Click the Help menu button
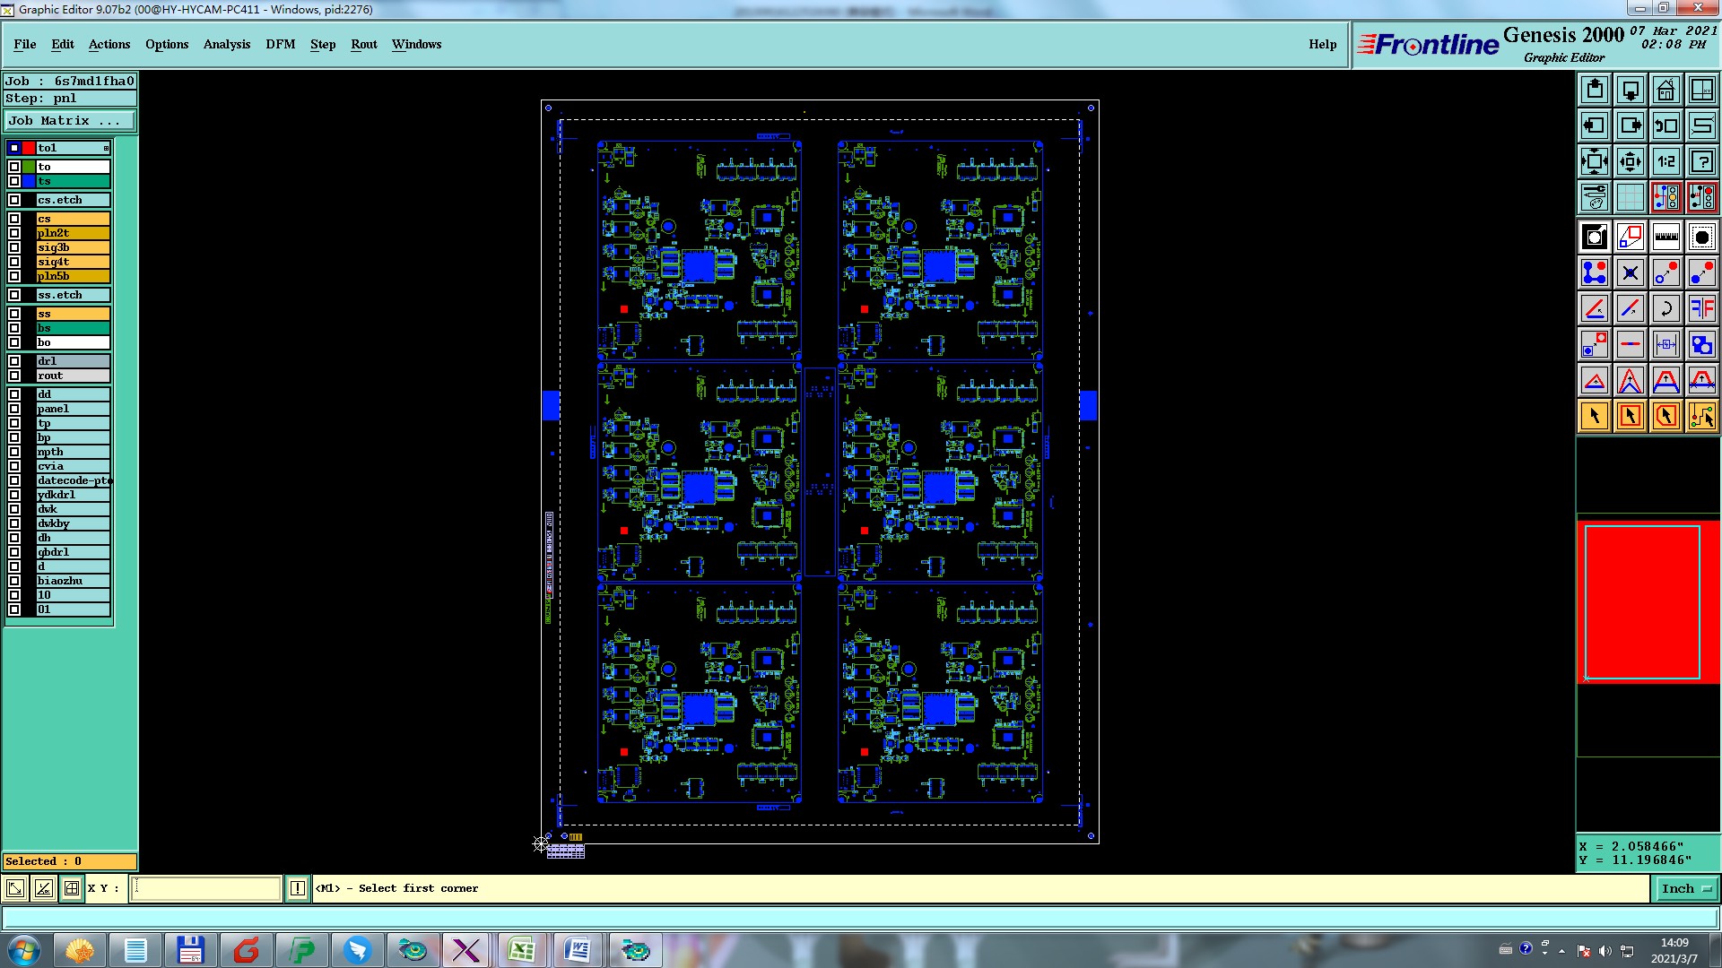The height and width of the screenshot is (968, 1722). [1322, 44]
